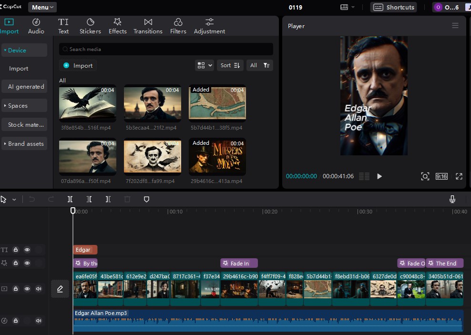
Task: Select 07da896a...f50f.mp4 thumbnail
Action: point(88,157)
